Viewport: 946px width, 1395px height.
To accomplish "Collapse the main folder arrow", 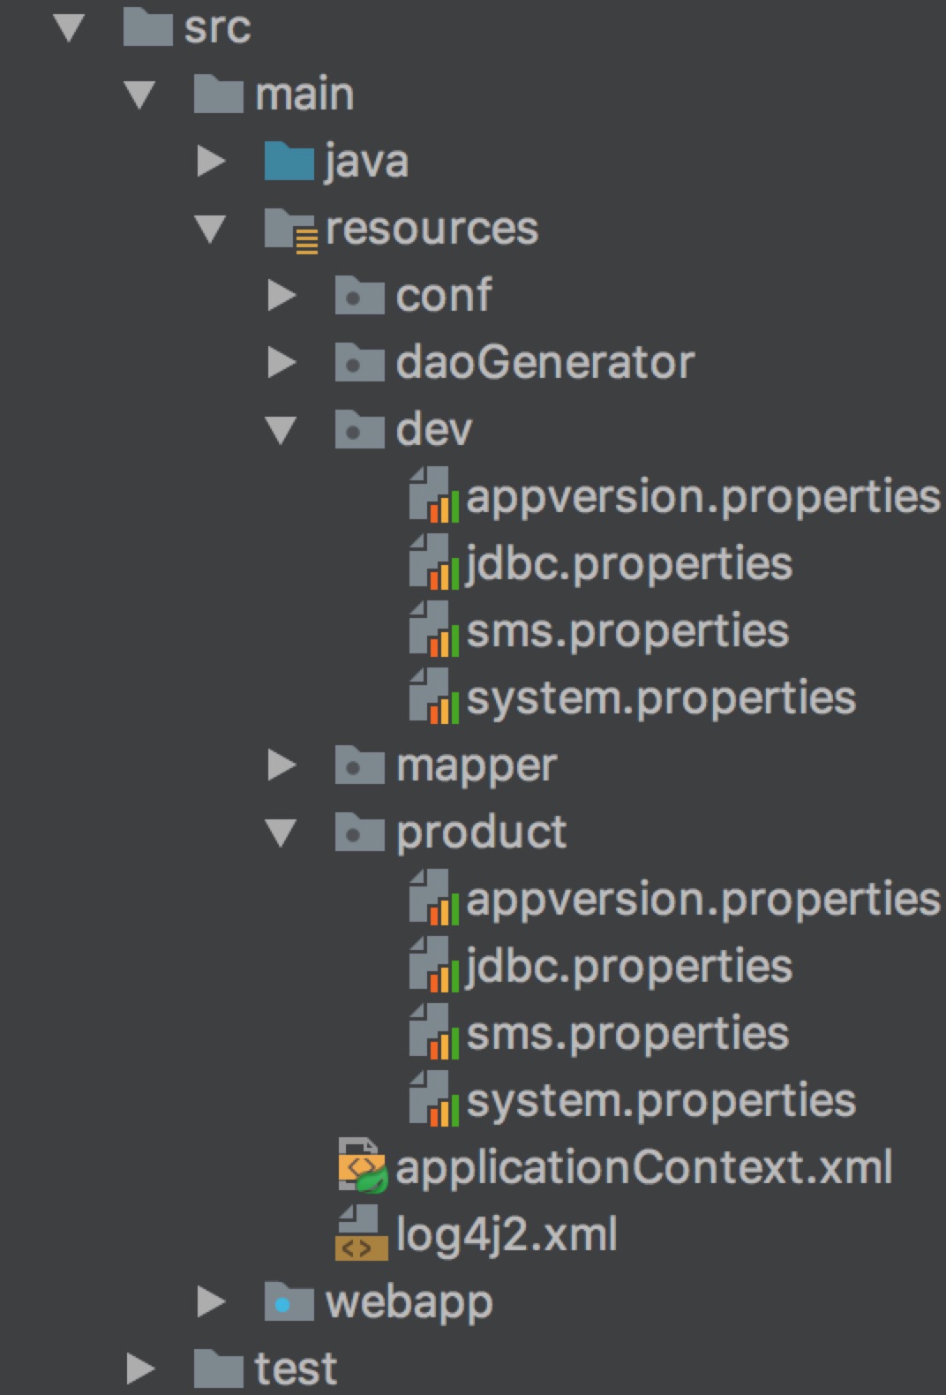I will [x=139, y=94].
